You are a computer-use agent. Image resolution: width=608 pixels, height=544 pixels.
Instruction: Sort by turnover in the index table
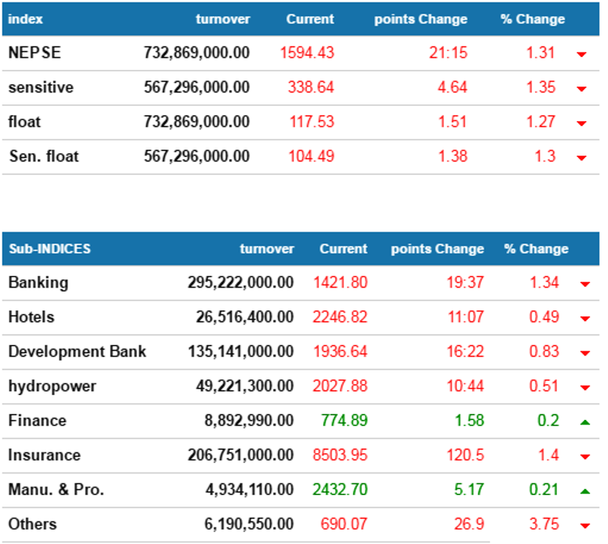pos(222,20)
